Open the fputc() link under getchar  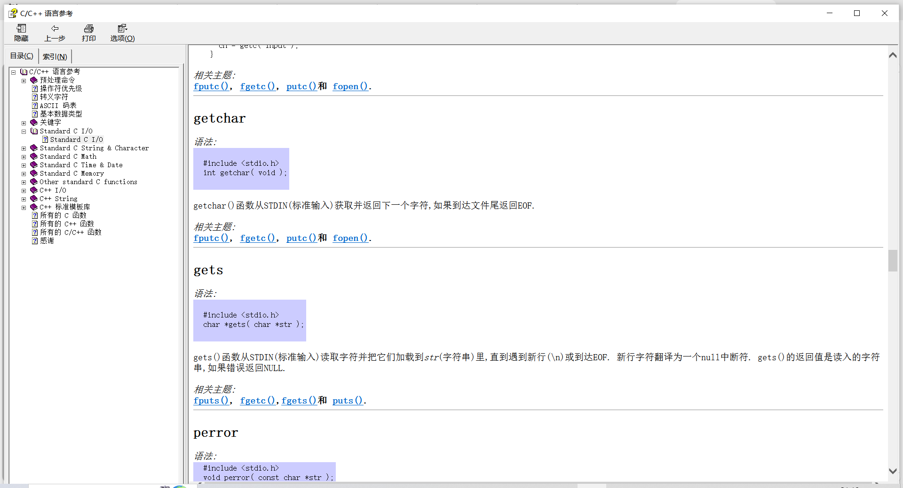click(x=211, y=238)
